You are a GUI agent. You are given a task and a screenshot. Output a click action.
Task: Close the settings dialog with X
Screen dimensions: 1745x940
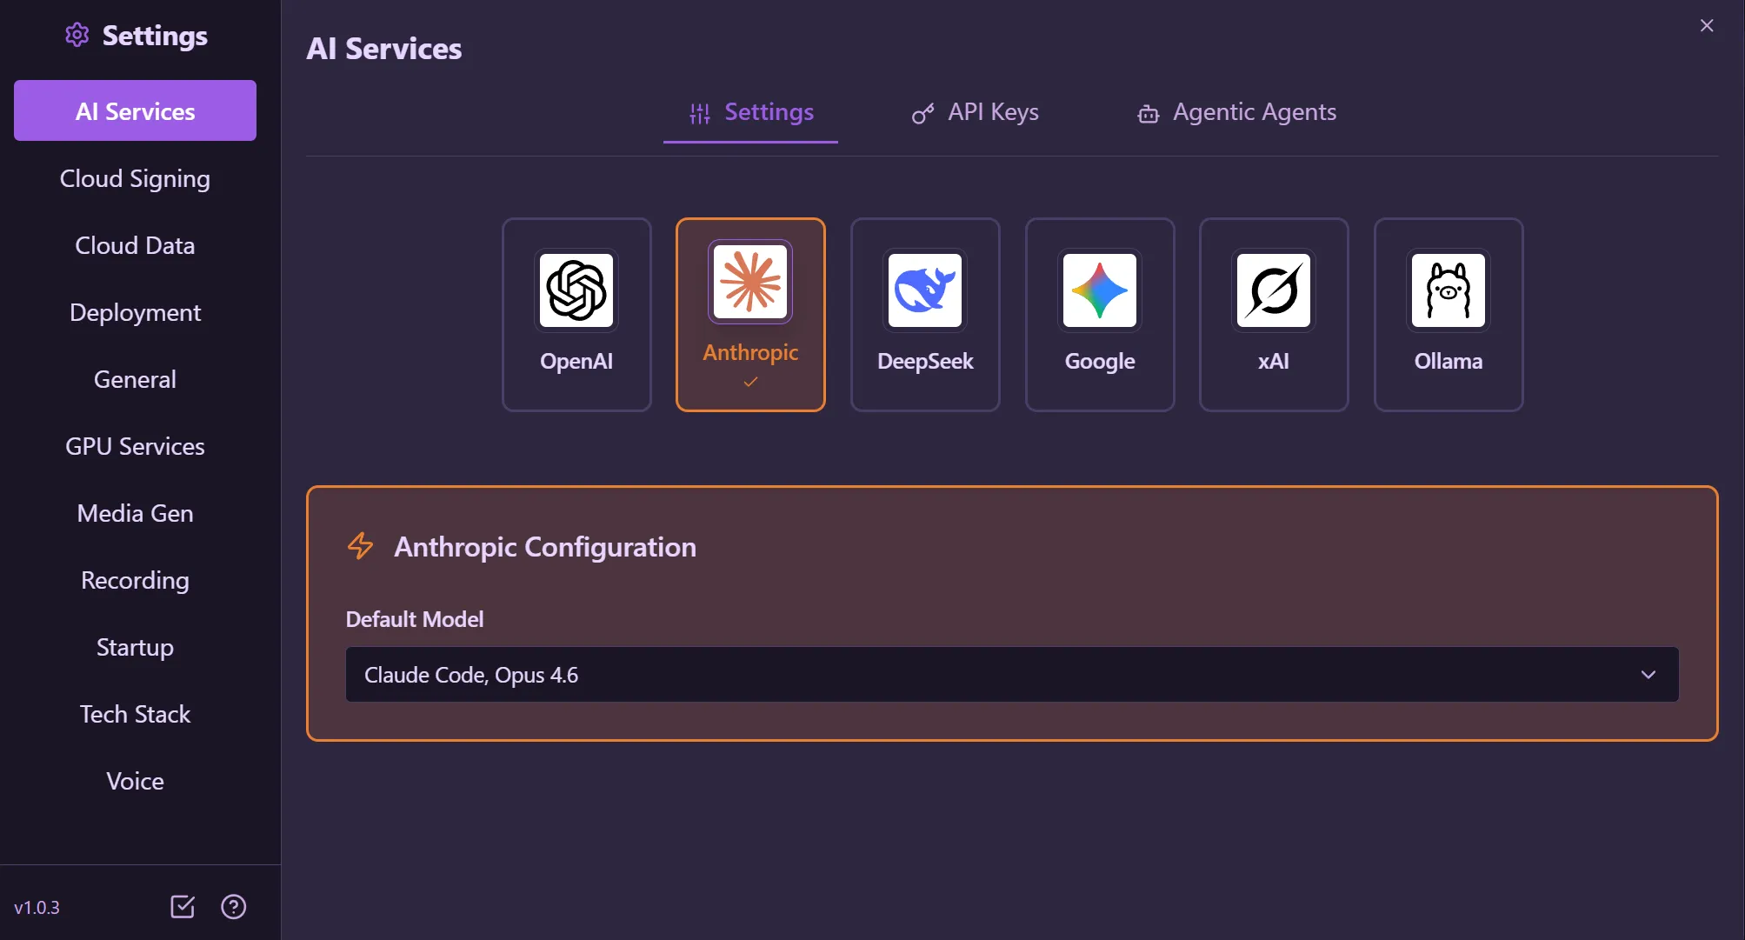tap(1707, 25)
